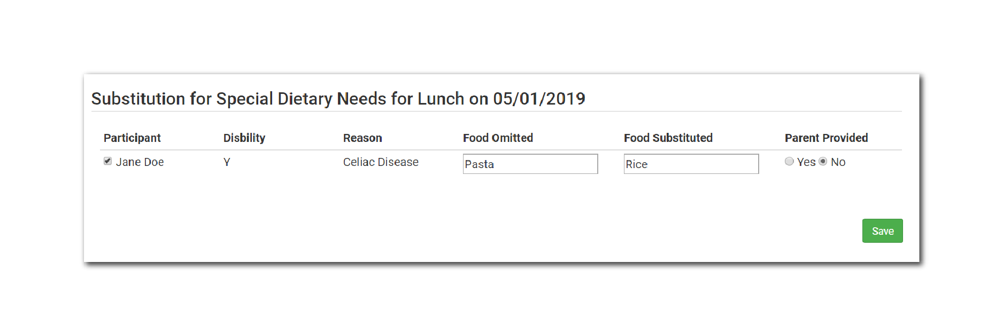Viewport: 1003px width, 334px height.
Task: Select the No radio button
Action: (x=823, y=161)
